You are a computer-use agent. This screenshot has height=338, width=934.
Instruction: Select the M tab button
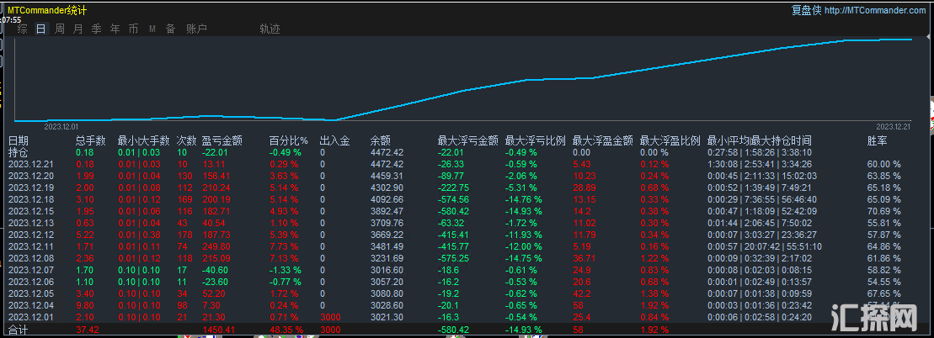pyautogui.click(x=152, y=29)
